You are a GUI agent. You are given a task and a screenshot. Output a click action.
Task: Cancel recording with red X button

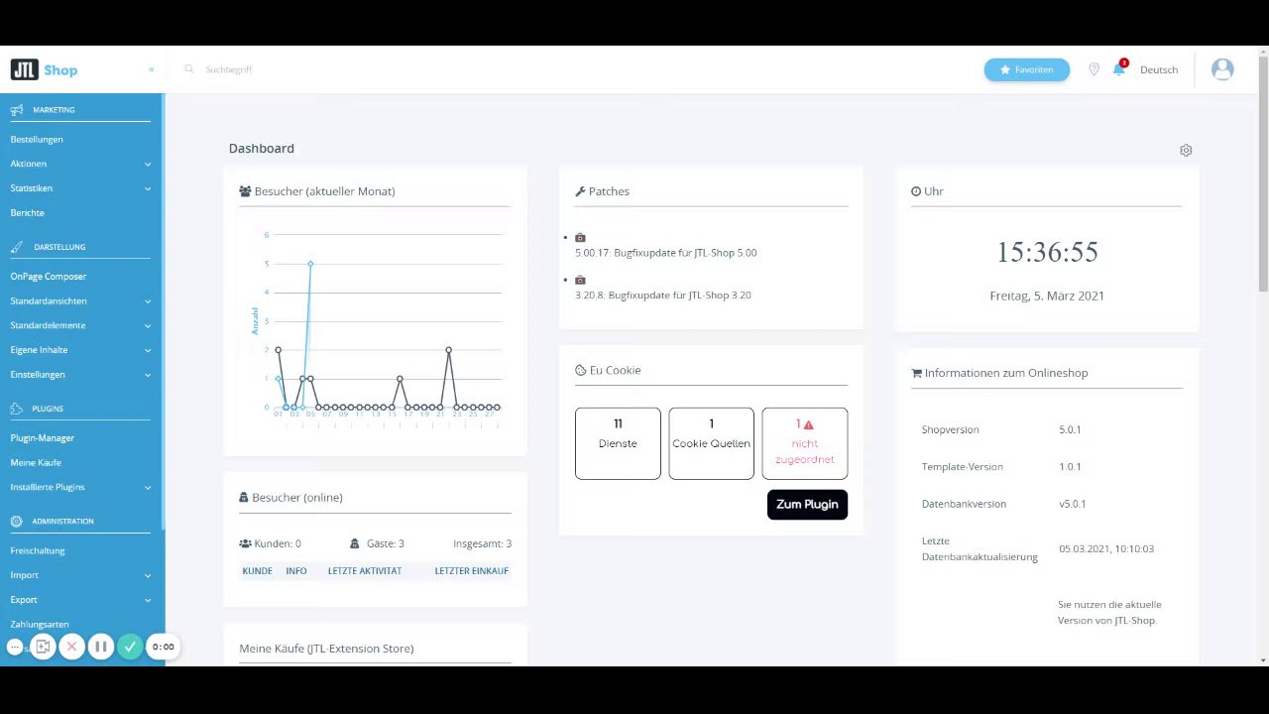tap(71, 647)
